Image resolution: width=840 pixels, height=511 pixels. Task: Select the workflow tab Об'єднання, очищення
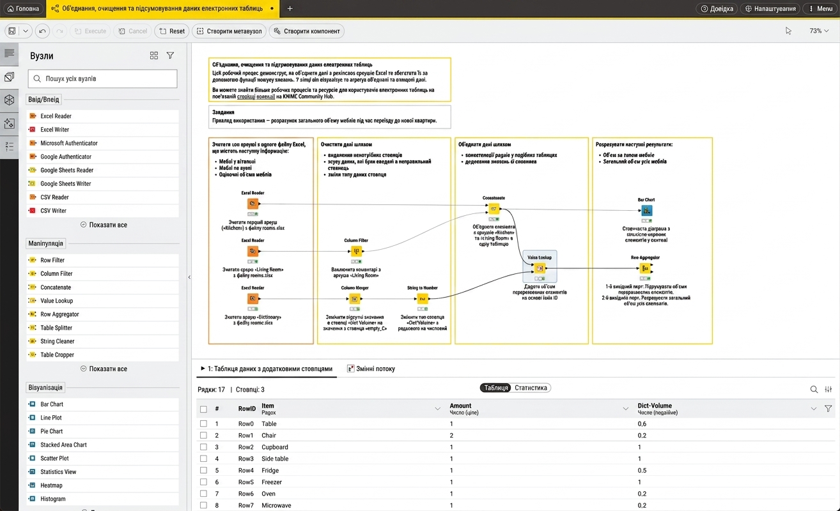pyautogui.click(x=163, y=9)
